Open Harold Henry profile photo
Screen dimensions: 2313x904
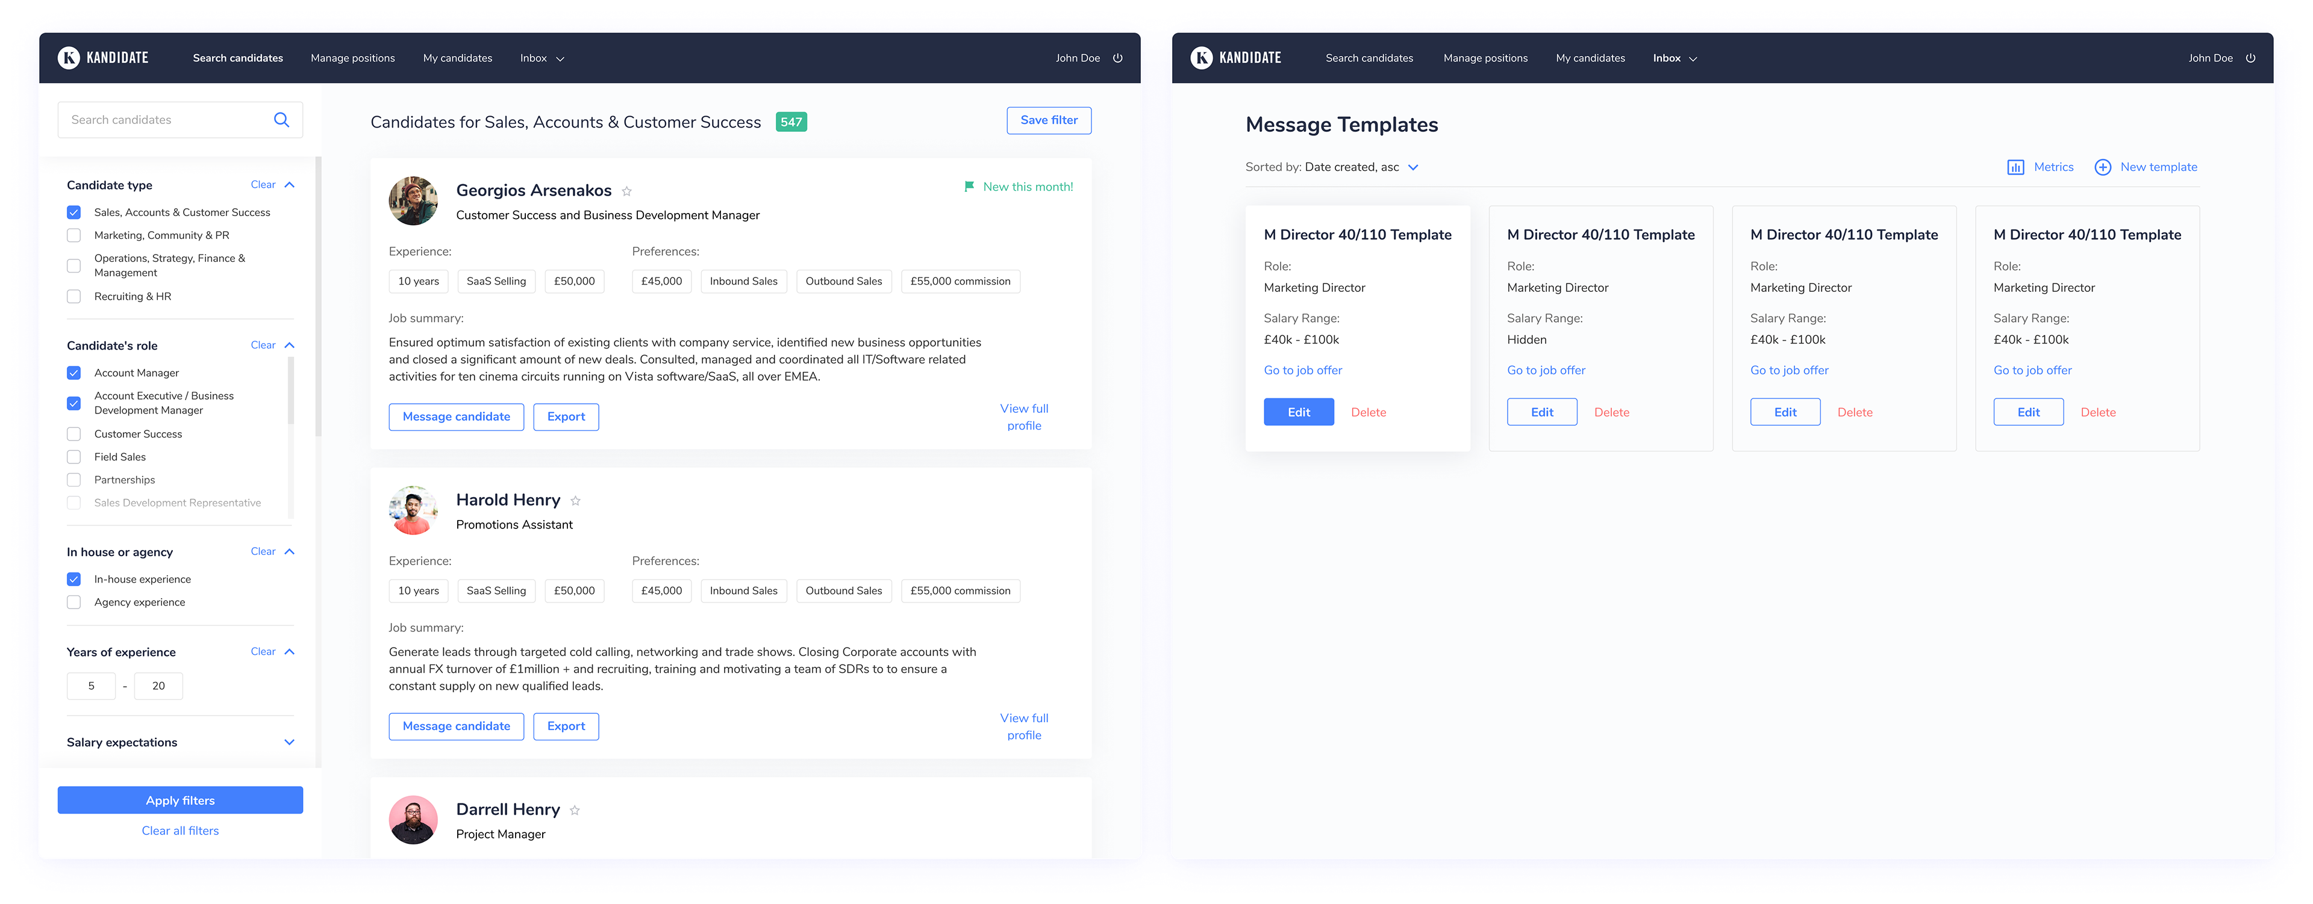(413, 510)
